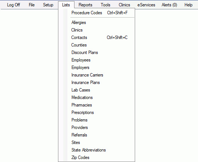The image size is (198, 162).
Task: Open the Referrals list
Action: [x=97, y=135]
